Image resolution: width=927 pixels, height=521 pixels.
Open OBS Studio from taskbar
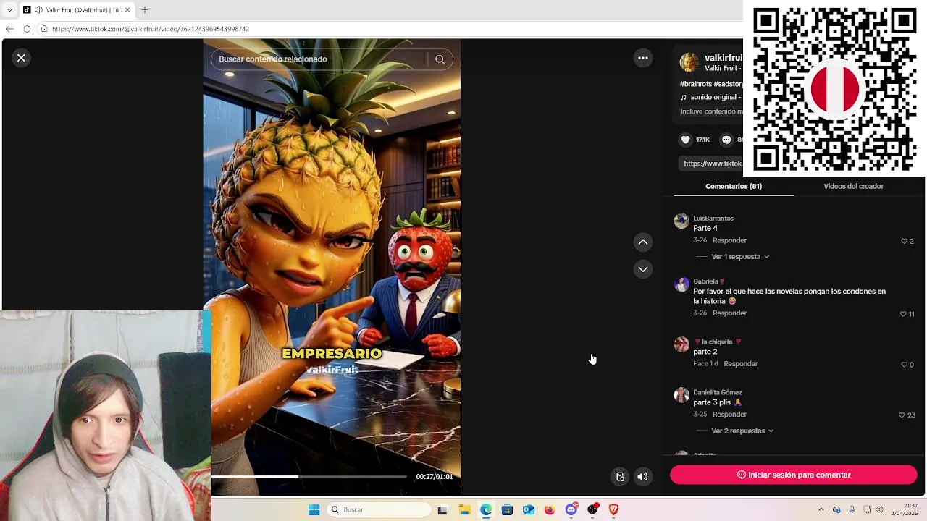coord(592,509)
